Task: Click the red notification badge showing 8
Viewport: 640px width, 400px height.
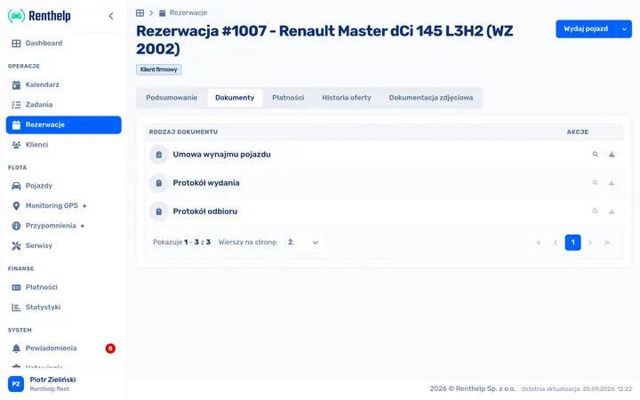Action: 110,348
